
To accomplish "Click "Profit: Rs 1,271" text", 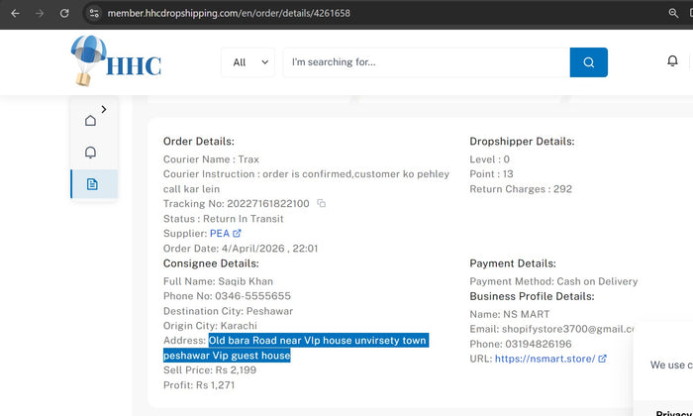I will point(199,385).
